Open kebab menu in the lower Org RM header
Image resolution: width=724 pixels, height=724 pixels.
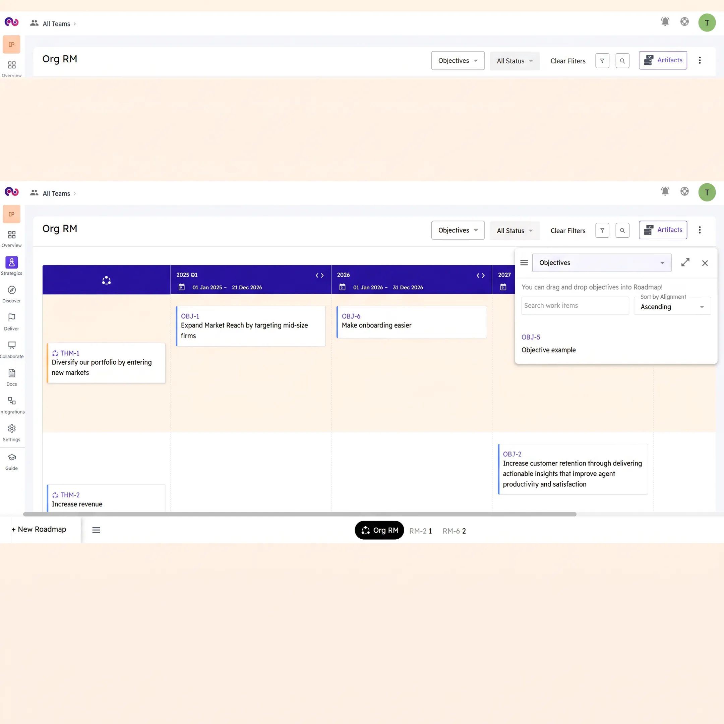point(700,230)
